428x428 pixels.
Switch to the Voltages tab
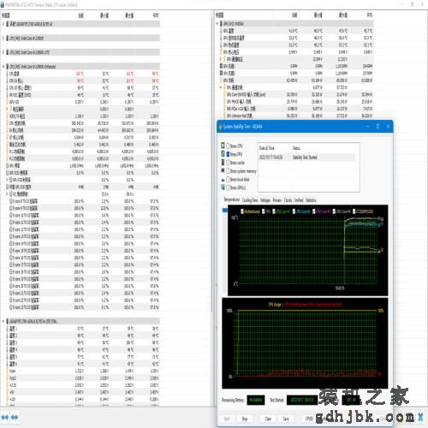coord(265,200)
